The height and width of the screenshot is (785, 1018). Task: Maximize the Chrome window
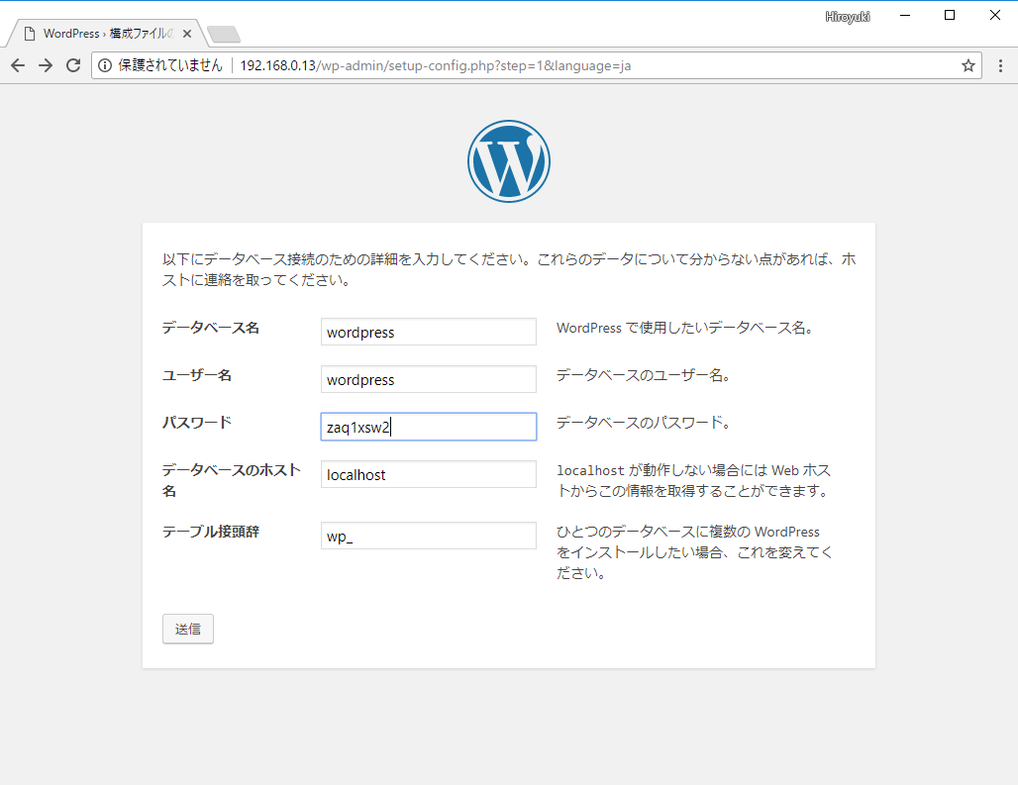point(950,15)
